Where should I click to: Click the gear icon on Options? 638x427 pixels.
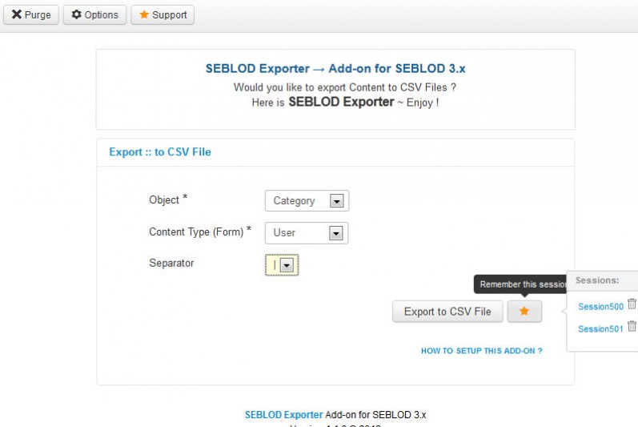77,14
